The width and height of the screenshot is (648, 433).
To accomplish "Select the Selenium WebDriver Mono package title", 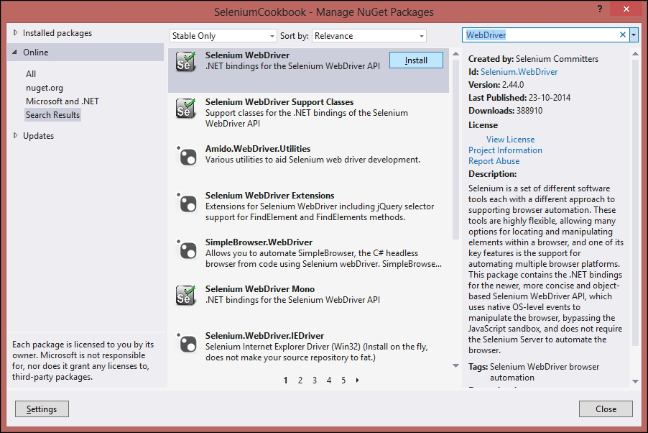I will coord(260,289).
